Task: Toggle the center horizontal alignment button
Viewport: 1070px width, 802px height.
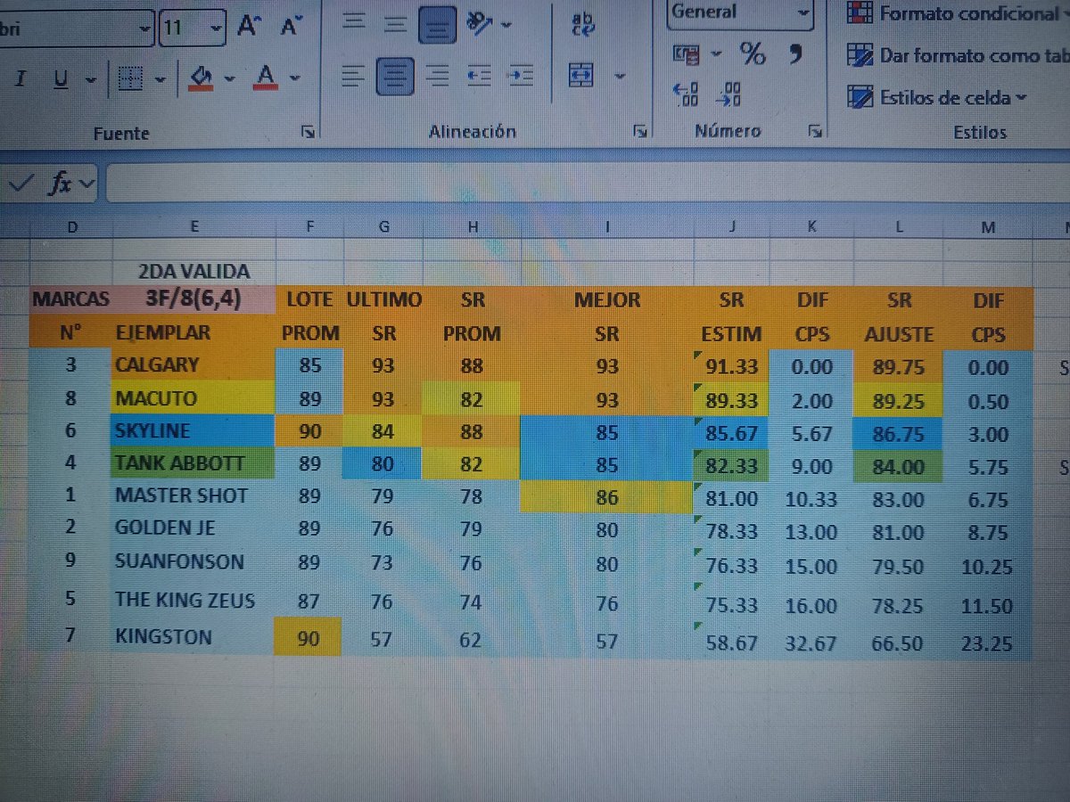Action: click(395, 77)
